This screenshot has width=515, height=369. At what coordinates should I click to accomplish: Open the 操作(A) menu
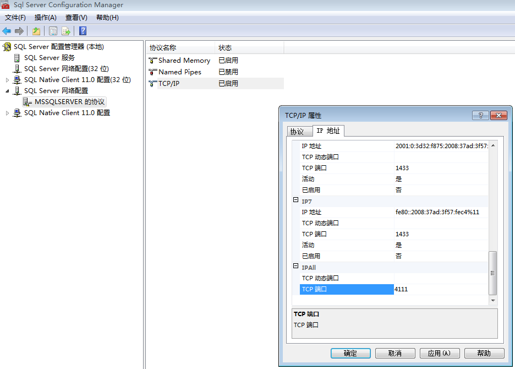coord(45,18)
